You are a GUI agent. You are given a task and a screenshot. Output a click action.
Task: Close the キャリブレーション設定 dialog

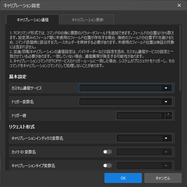pos(179,5)
